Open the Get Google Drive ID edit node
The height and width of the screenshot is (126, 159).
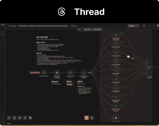pos(70,73)
